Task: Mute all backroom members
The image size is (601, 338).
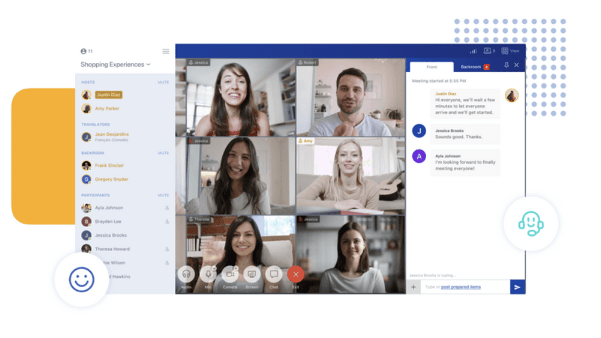Action: (163, 153)
